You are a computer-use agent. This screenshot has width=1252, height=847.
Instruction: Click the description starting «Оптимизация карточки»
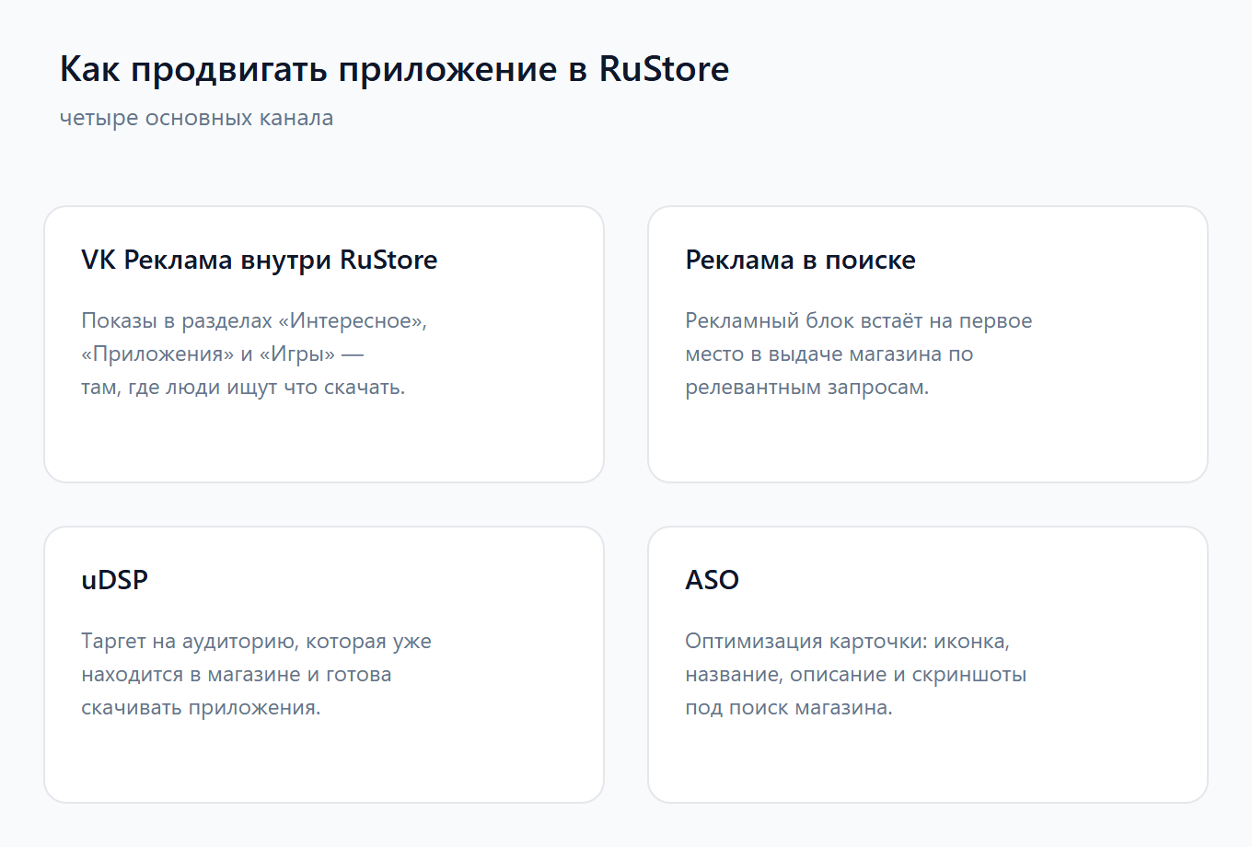856,674
